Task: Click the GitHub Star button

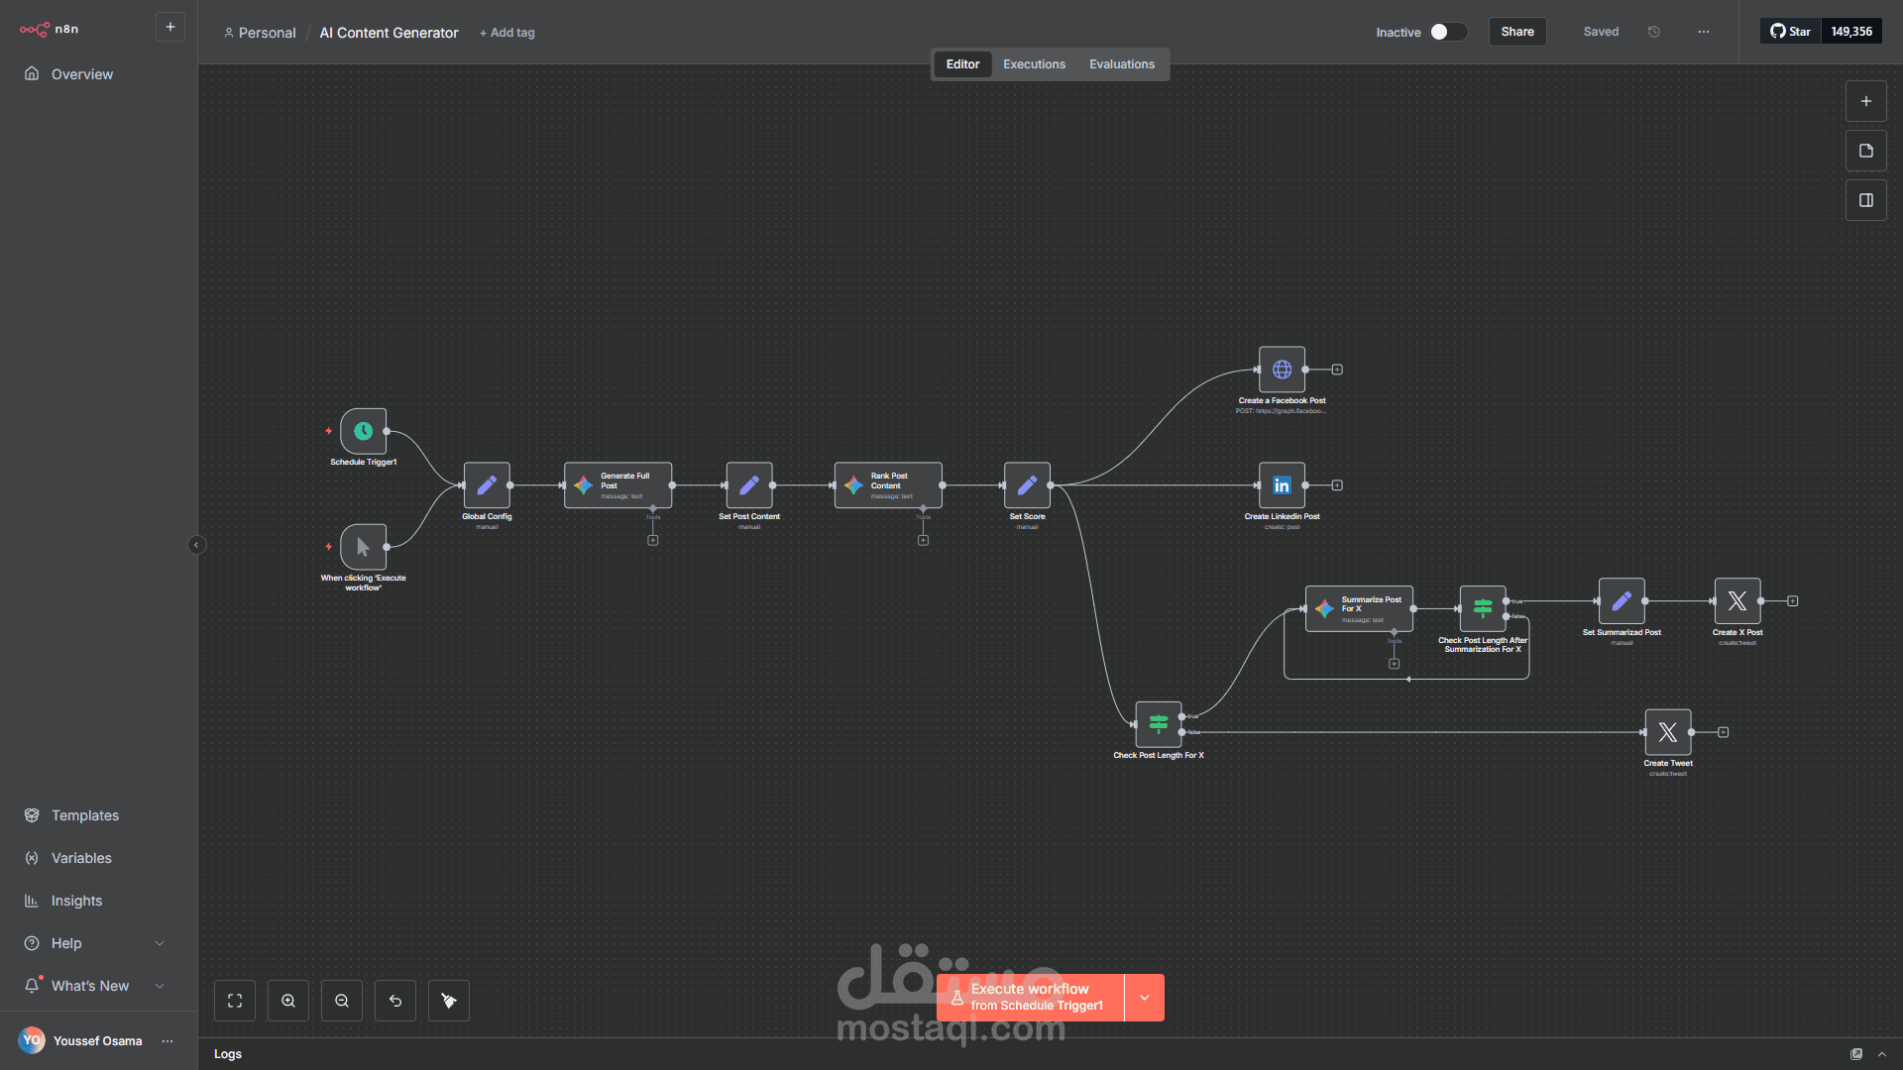Action: (x=1791, y=32)
